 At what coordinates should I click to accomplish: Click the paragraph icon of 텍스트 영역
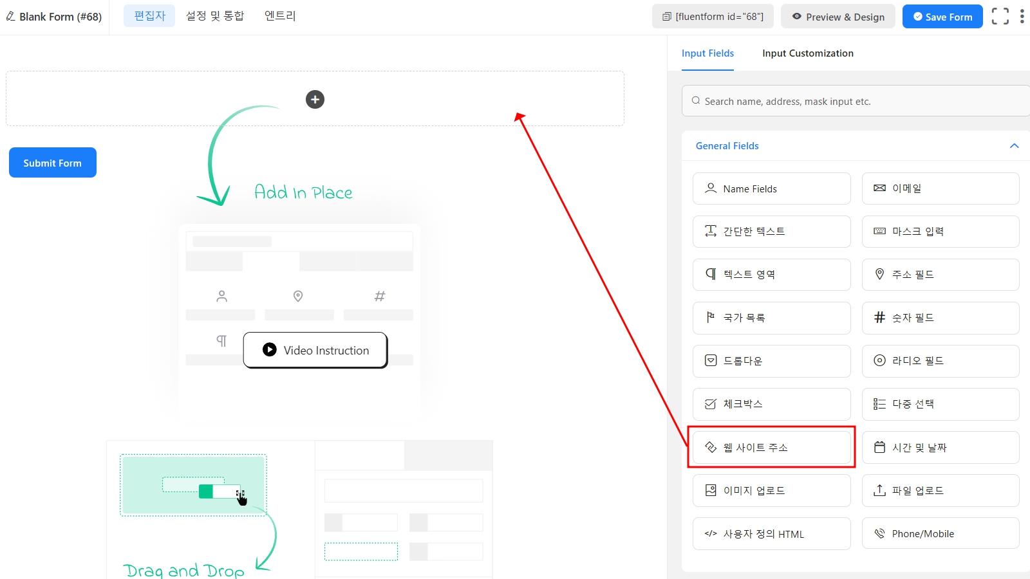click(x=711, y=274)
